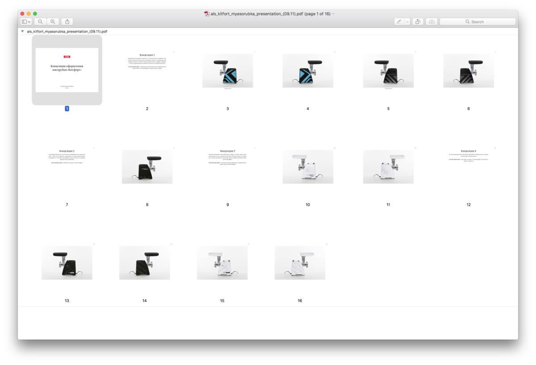The image size is (536, 365).
Task: Click the Zoom In magnifier button
Action: 53,21
